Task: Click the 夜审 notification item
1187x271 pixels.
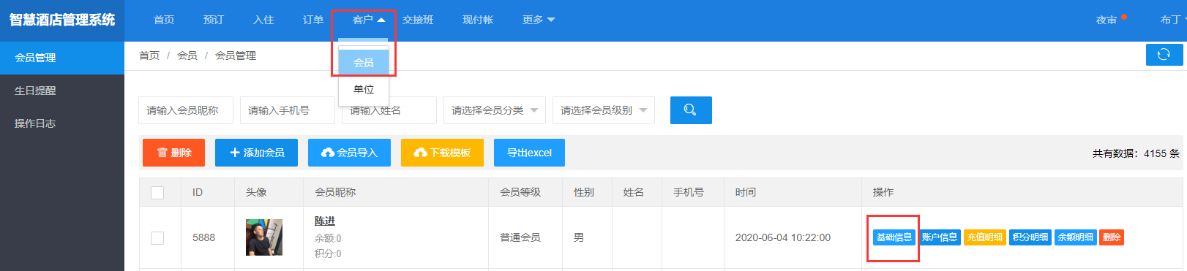Action: pos(1107,20)
